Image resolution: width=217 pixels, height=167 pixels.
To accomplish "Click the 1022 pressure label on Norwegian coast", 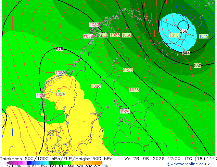I will point(41,96).
